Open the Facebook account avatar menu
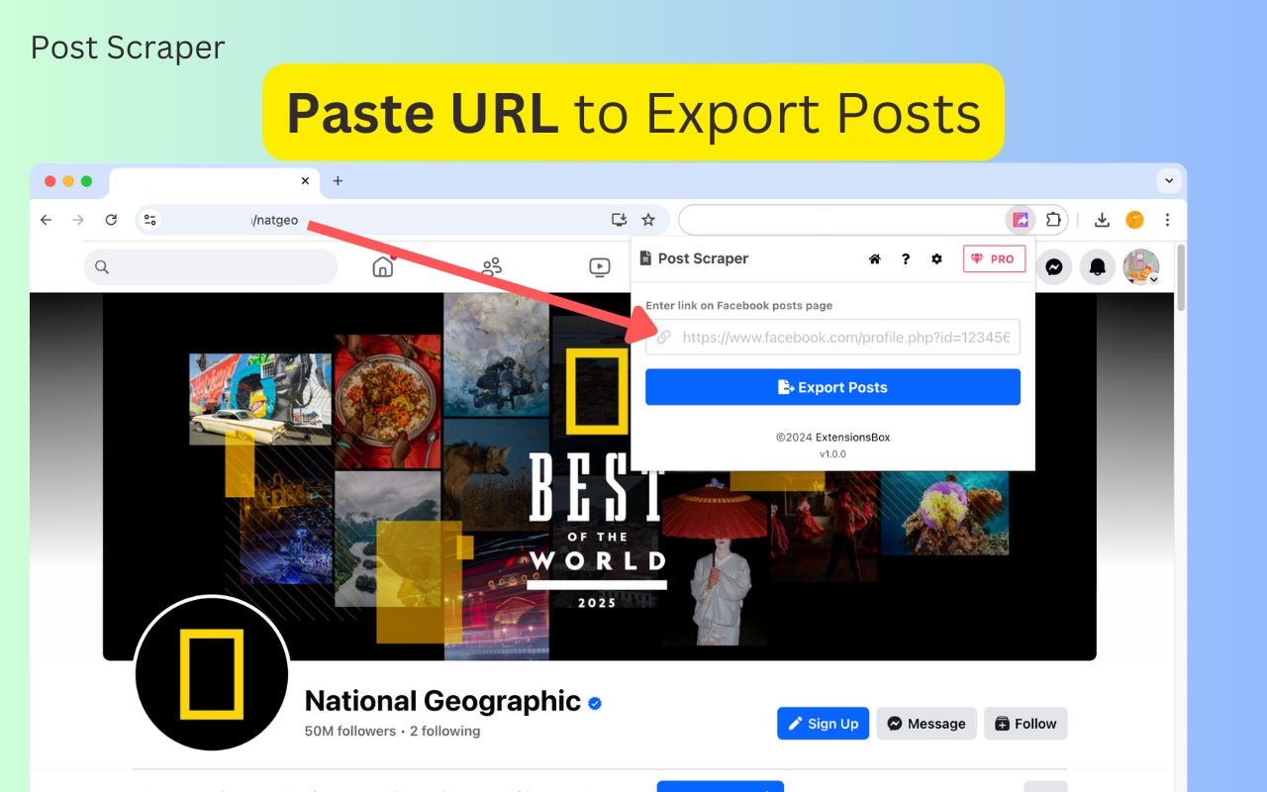 point(1141,266)
